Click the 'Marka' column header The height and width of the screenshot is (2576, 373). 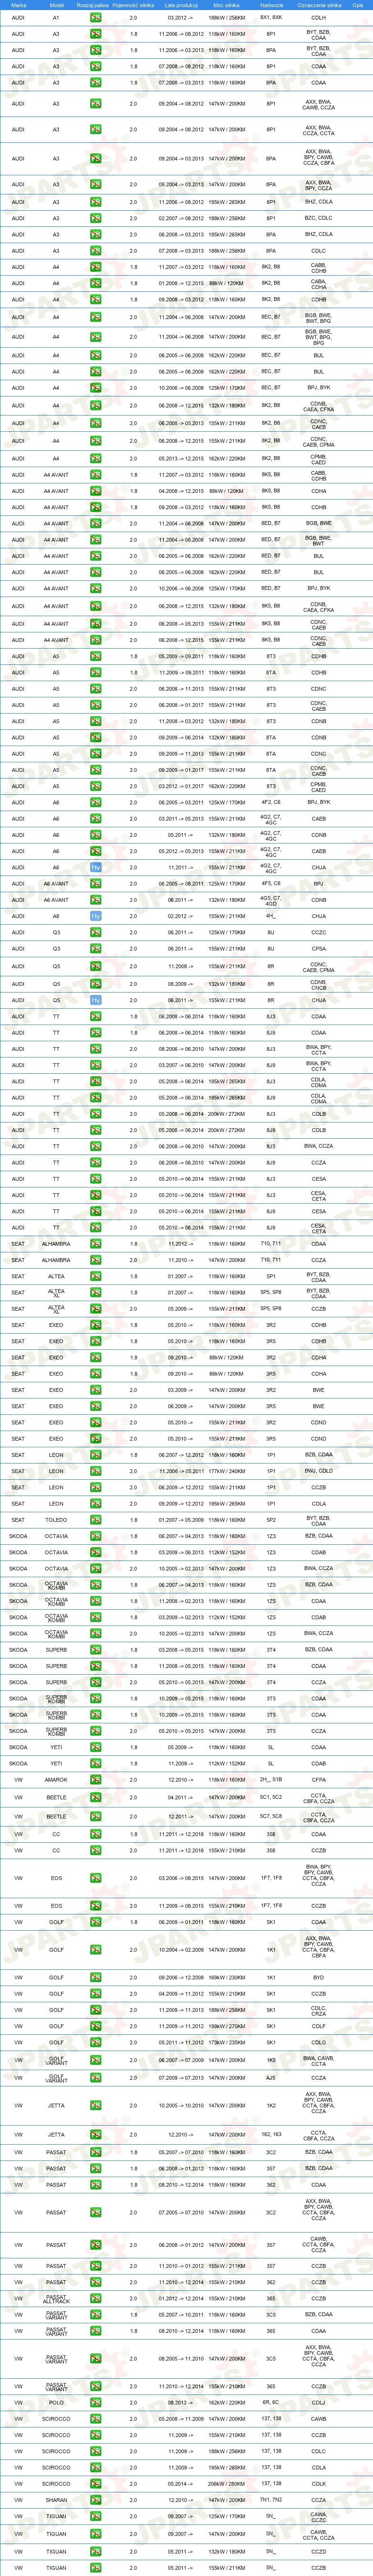pos(18,5)
